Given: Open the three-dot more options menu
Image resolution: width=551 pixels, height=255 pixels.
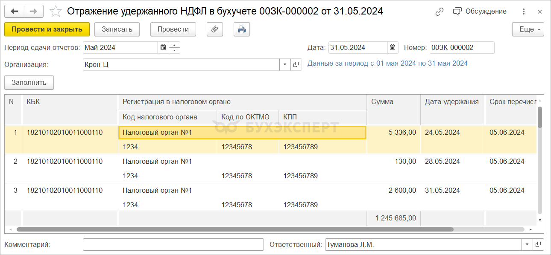Looking at the screenshot, I should [x=524, y=12].
